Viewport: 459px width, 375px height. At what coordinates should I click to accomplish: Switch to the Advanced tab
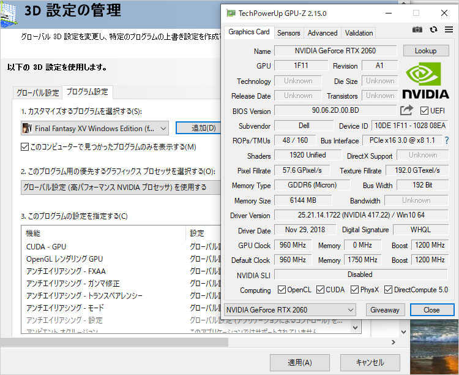pyautogui.click(x=323, y=33)
